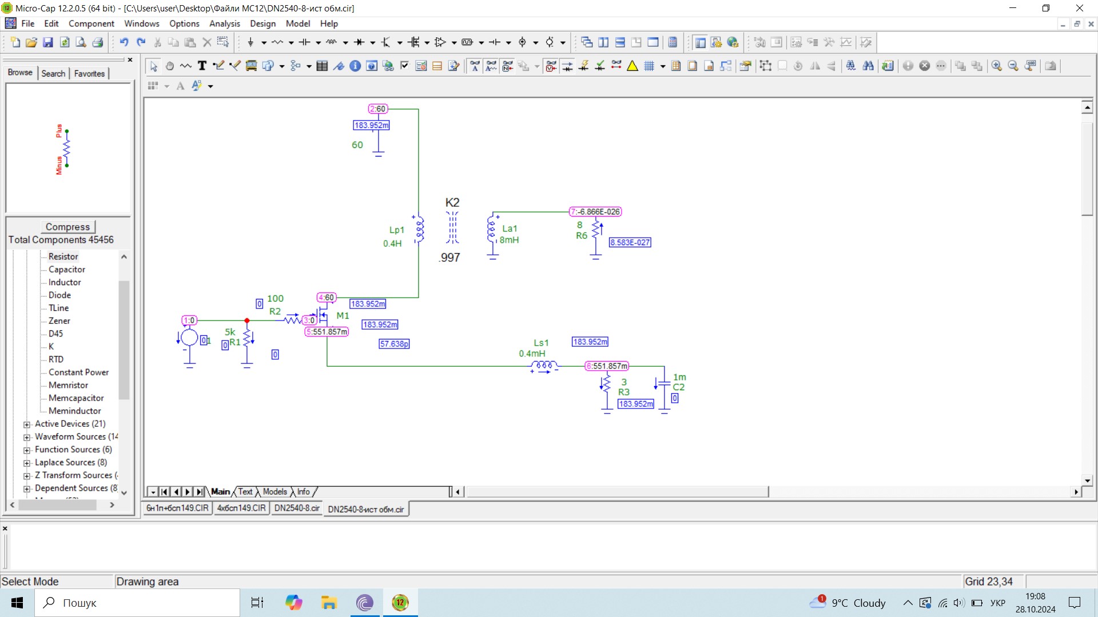The width and height of the screenshot is (1098, 617).
Task: Toggle node numbers display
Action: (x=507, y=66)
